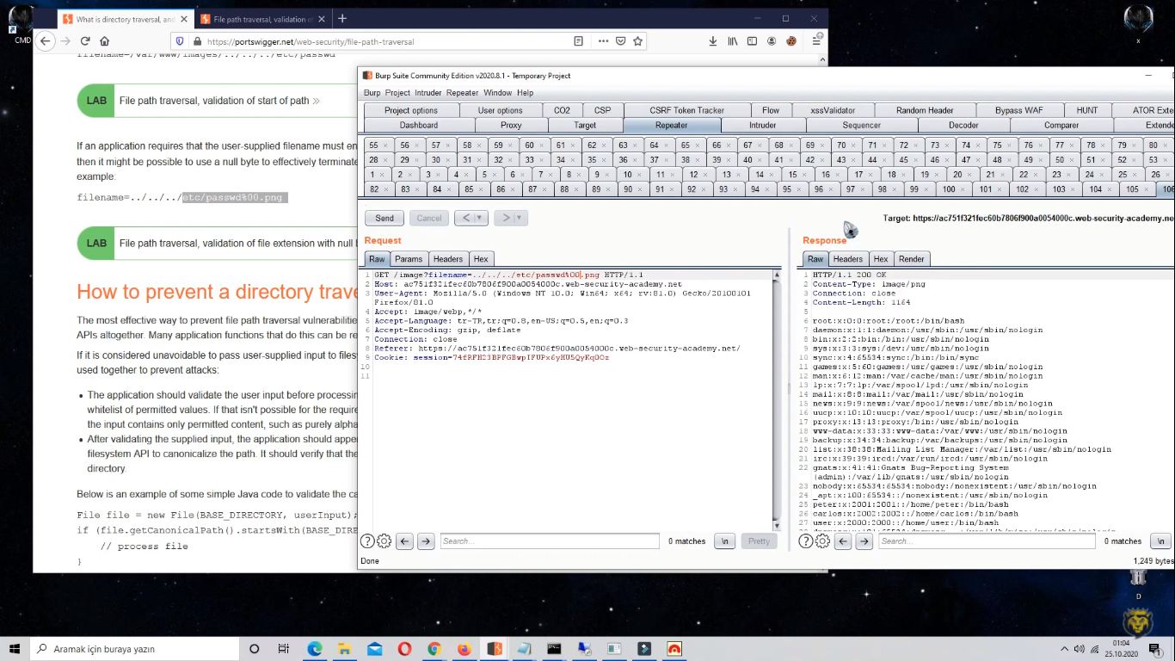The height and width of the screenshot is (661, 1175).
Task: Click the Firefox address bar URL
Action: [311, 41]
